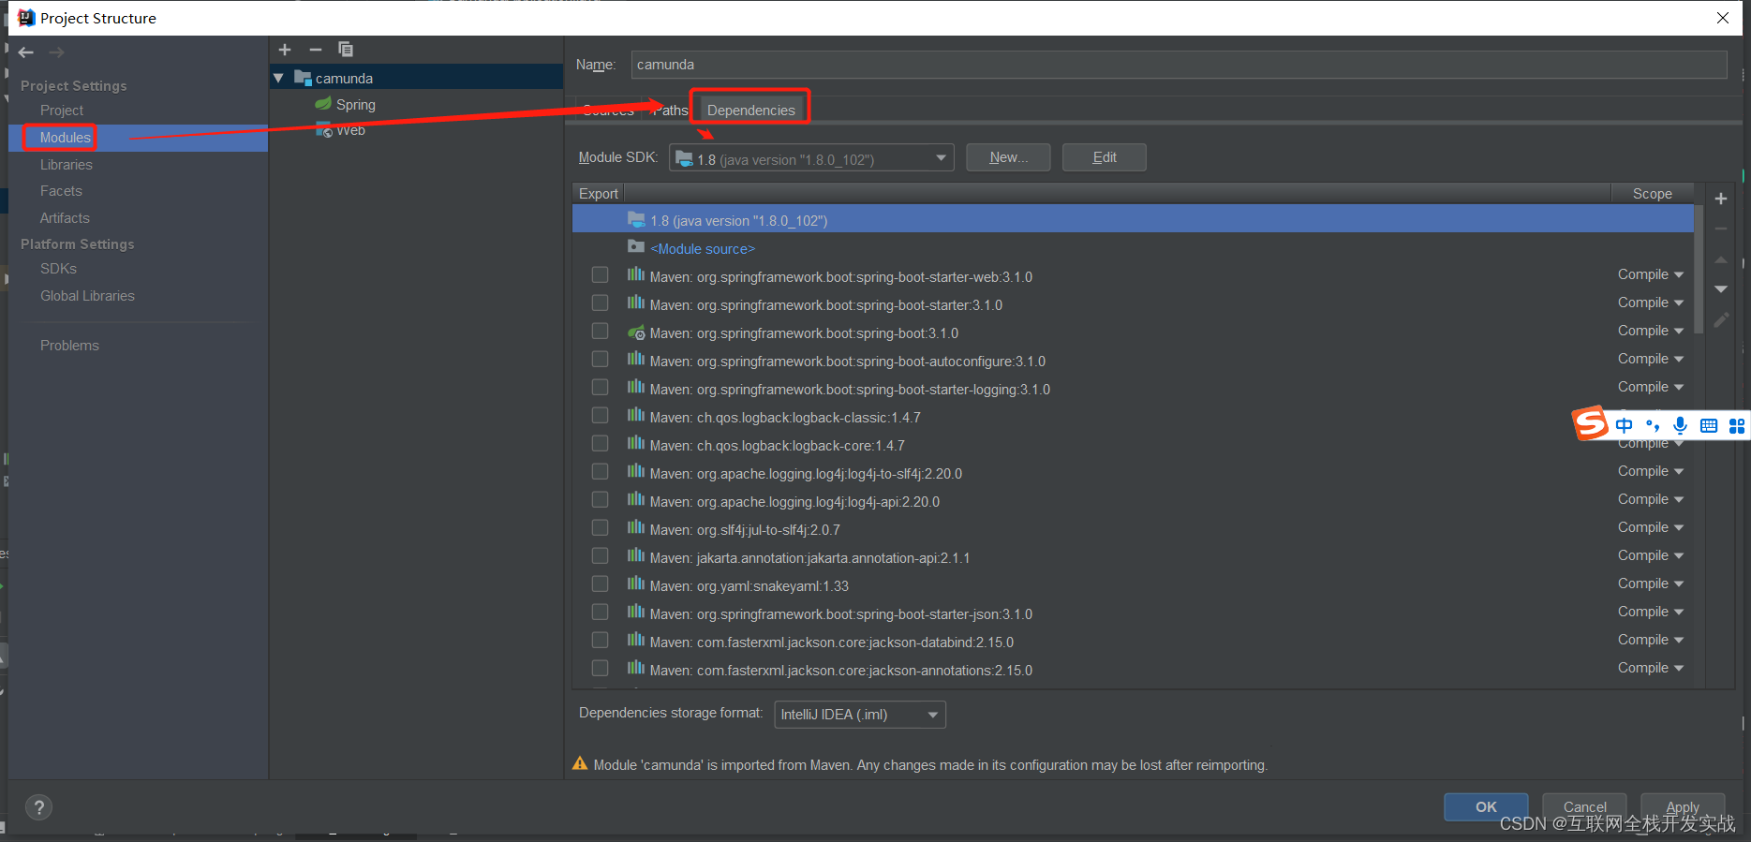The height and width of the screenshot is (842, 1751).
Task: Click the Apply button
Action: pyautogui.click(x=1683, y=806)
